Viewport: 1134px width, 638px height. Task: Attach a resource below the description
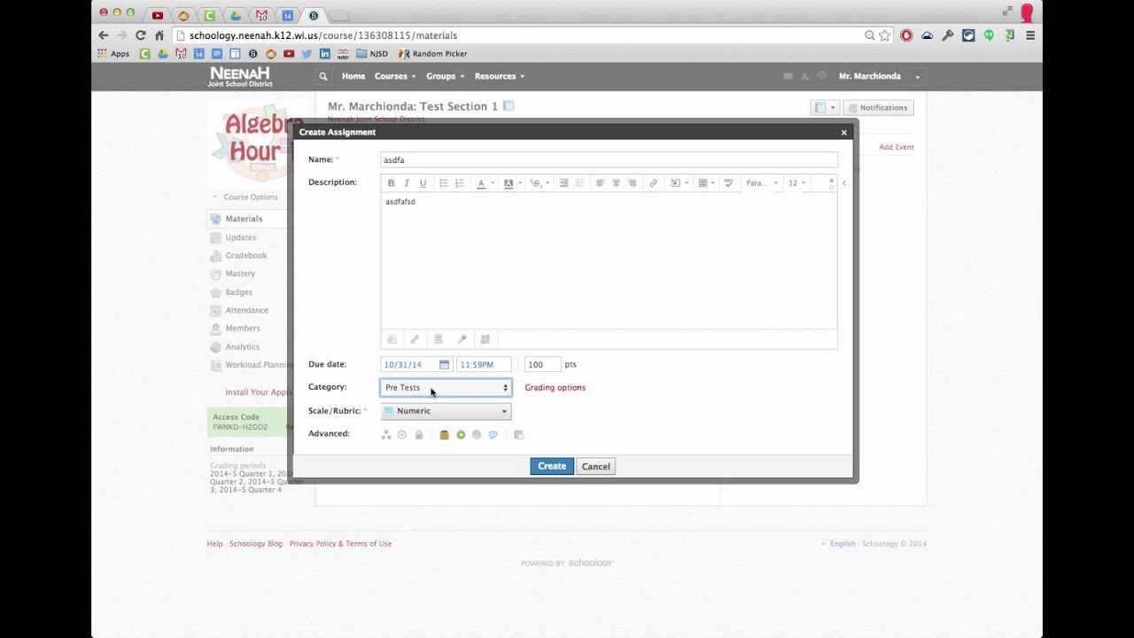coord(438,339)
